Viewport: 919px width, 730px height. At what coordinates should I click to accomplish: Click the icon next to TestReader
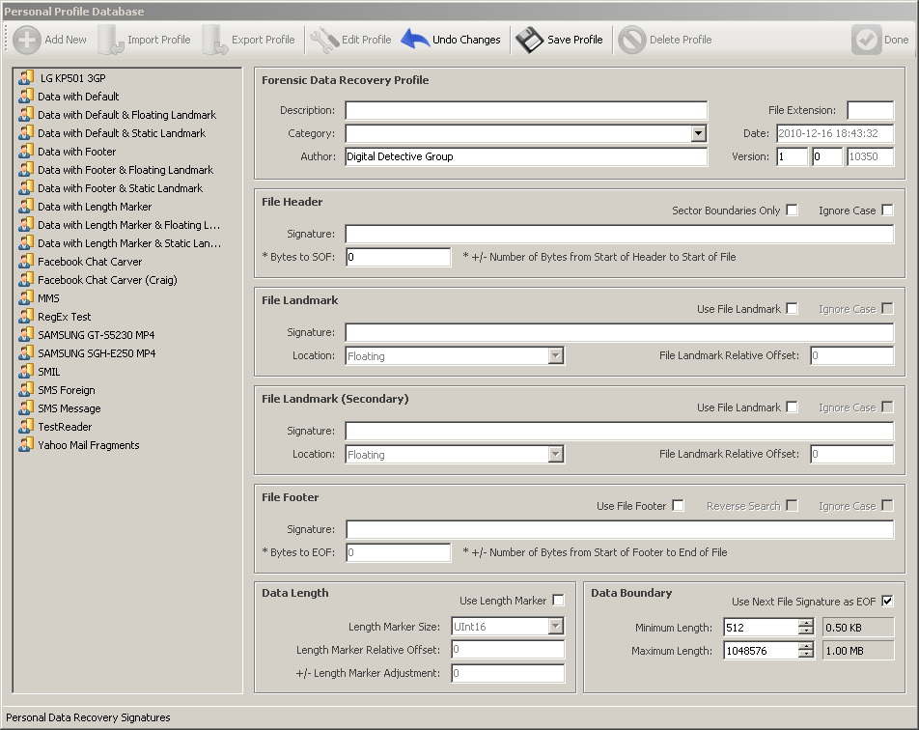point(26,426)
